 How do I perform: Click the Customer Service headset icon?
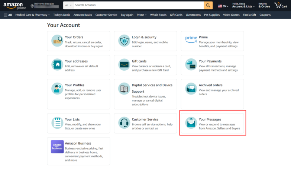coord(124,123)
